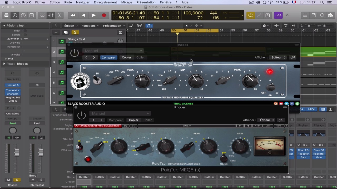Open the List Editors icon
This screenshot has height=189, width=337.
305,15
